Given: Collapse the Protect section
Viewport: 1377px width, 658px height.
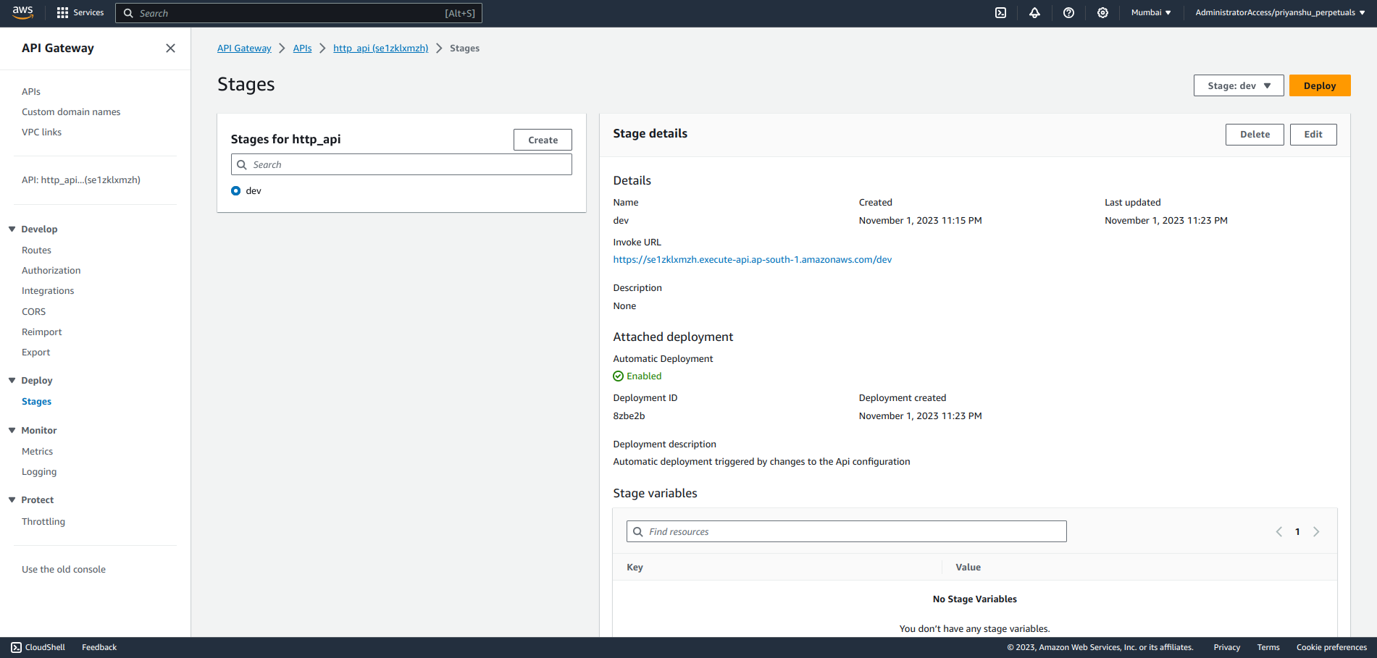Looking at the screenshot, I should click(12, 499).
